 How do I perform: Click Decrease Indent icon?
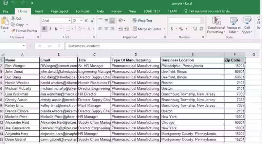coord(121,29)
